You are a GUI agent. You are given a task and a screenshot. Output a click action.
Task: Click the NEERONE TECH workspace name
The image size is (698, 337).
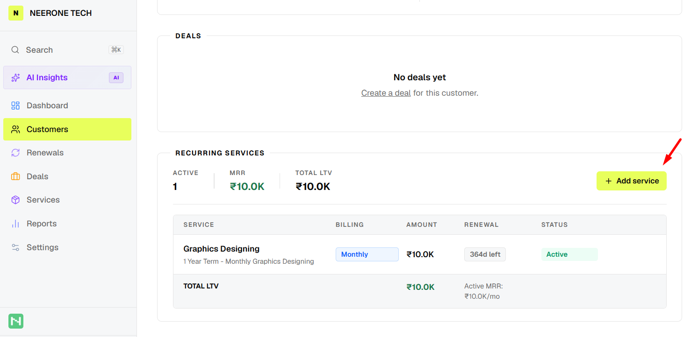(x=61, y=13)
